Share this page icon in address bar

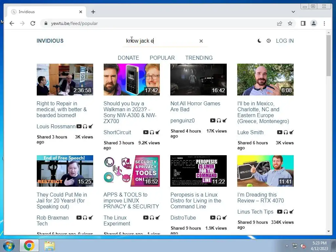(280, 23)
